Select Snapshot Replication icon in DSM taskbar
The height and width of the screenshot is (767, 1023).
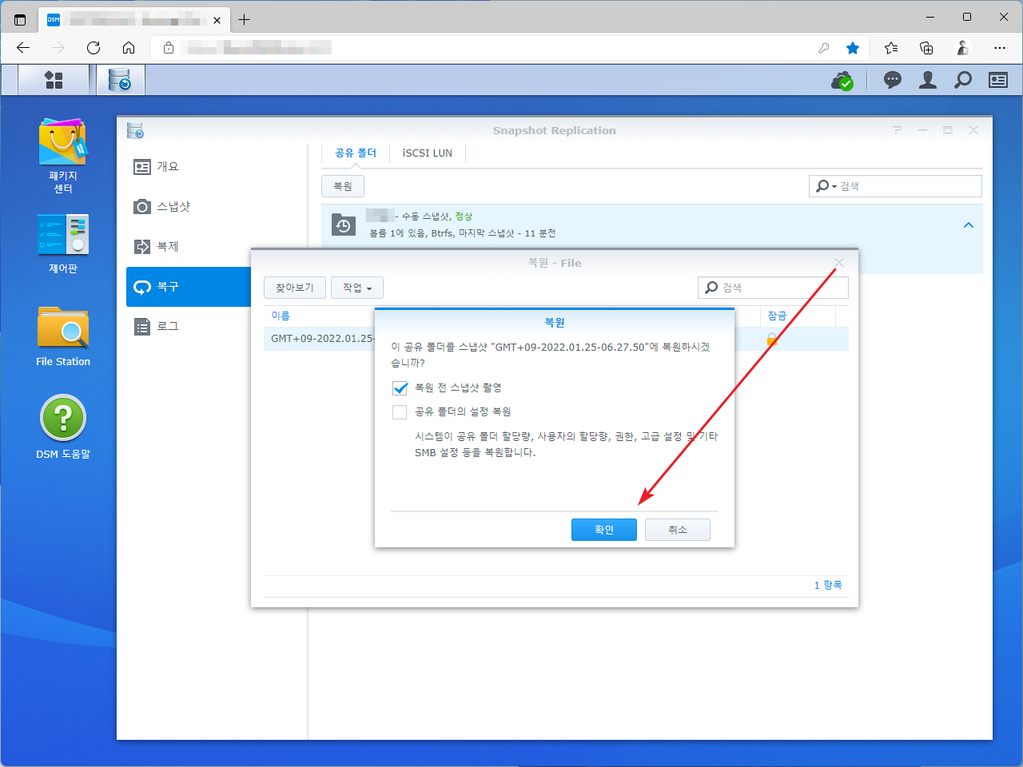(120, 80)
